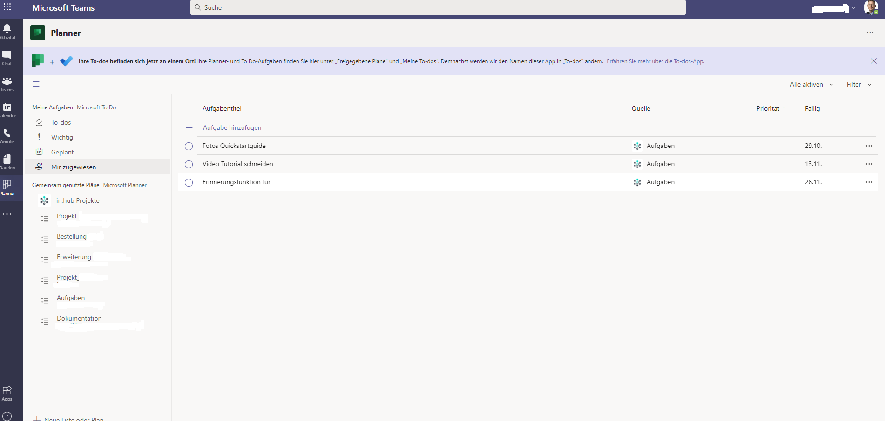The height and width of the screenshot is (421, 885).
Task: Dismiss the To-dos information banner
Action: [873, 61]
